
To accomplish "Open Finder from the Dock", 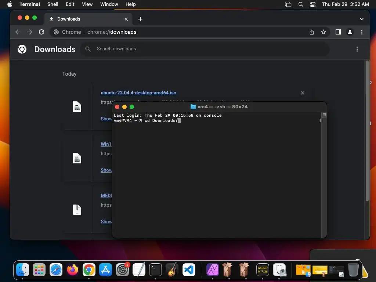I will [x=22, y=270].
